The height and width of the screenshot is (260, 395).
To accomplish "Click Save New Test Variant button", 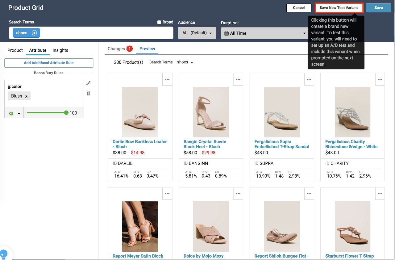I will pos(339,8).
